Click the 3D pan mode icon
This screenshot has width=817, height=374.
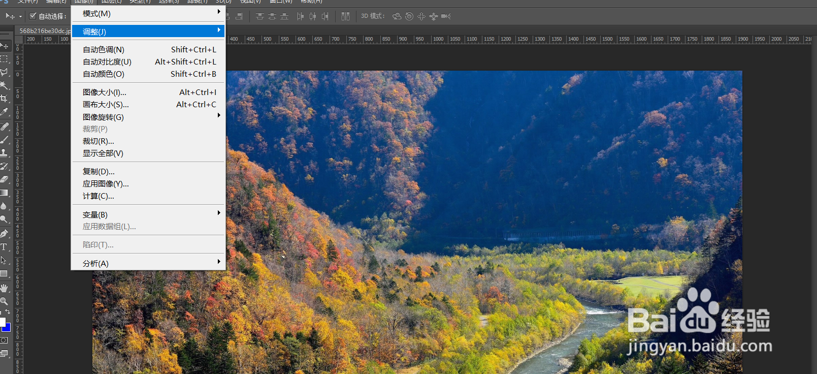tap(421, 16)
